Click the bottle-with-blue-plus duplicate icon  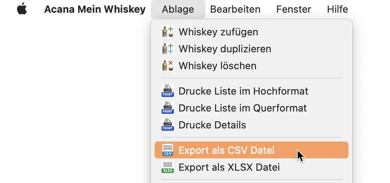tap(167, 49)
